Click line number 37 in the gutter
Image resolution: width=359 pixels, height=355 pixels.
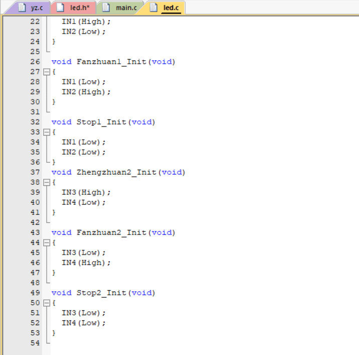pos(35,172)
